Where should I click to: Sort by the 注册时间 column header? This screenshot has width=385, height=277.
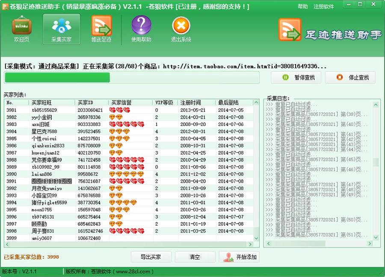(196, 102)
